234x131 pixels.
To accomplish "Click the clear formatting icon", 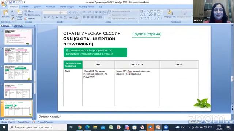I will [78, 13].
